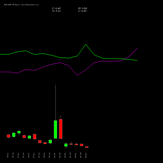Screen dimensions: 163x163
Task: Click the '09 Feb' date label
Action: [86, 155]
